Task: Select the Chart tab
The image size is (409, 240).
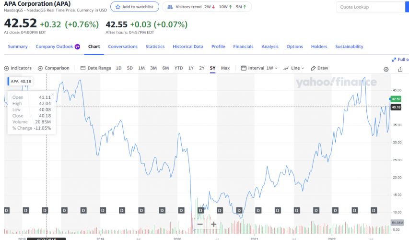Action: 94,47
